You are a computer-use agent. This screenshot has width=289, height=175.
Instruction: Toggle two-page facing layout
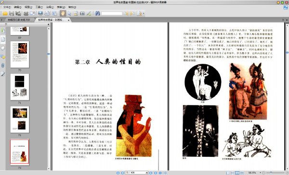click(237, 173)
